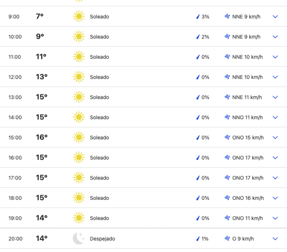Viewport: 287px width, 252px height.
Task: Click the 14:00 hour label
Action: coord(15,117)
